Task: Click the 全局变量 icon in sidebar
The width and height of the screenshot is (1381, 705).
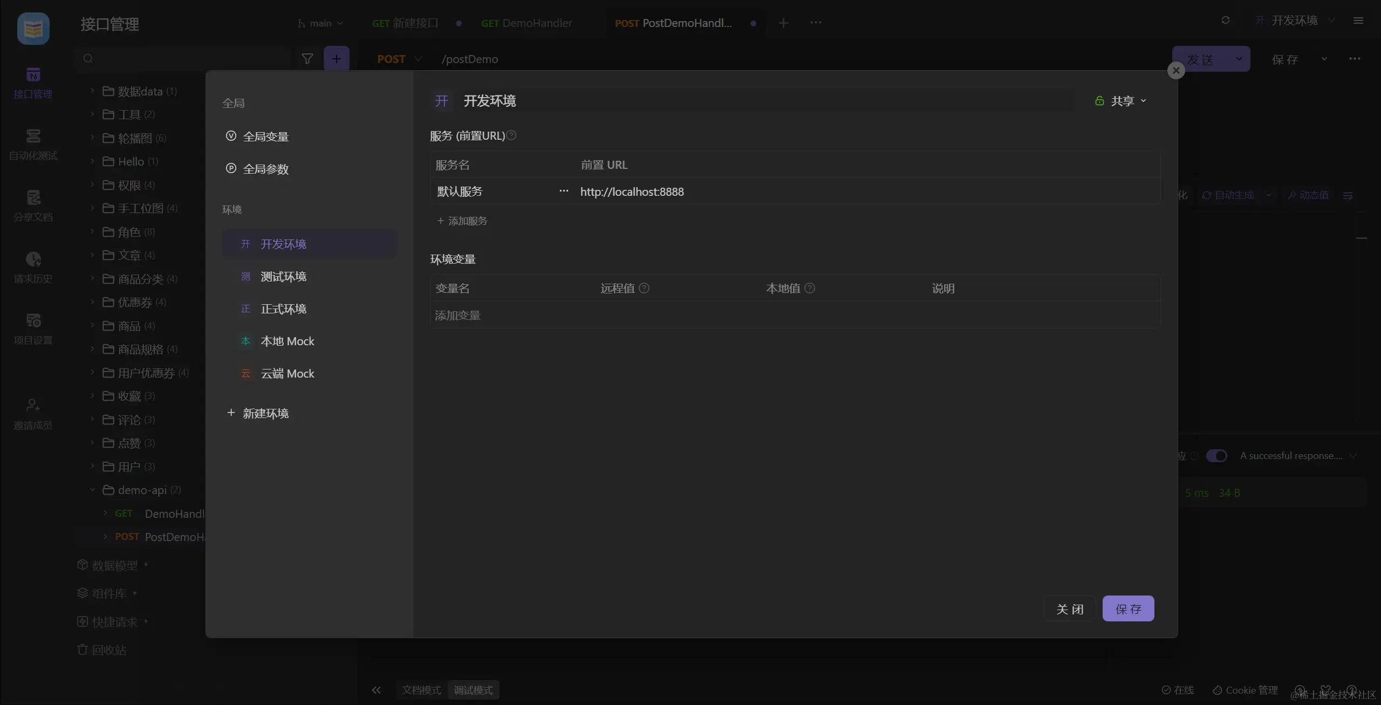Action: (231, 136)
